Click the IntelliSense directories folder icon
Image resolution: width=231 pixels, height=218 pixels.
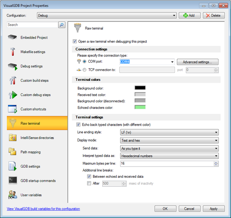pyautogui.click(x=13, y=138)
